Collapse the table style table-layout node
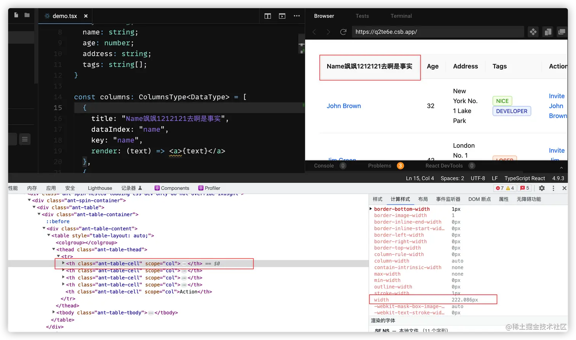 click(49, 235)
